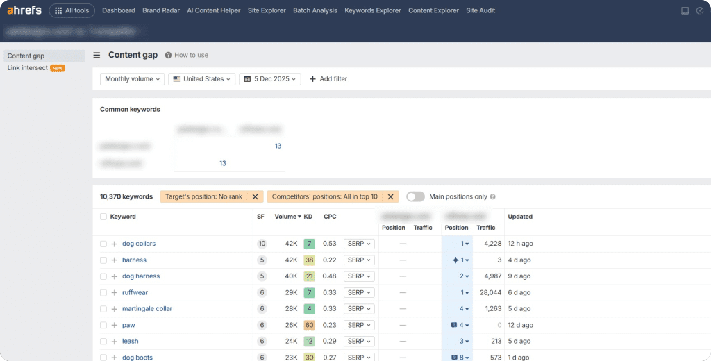Viewport: 711px width, 361px height.
Task: Click KD badge 60 in paw row
Action: click(309, 325)
